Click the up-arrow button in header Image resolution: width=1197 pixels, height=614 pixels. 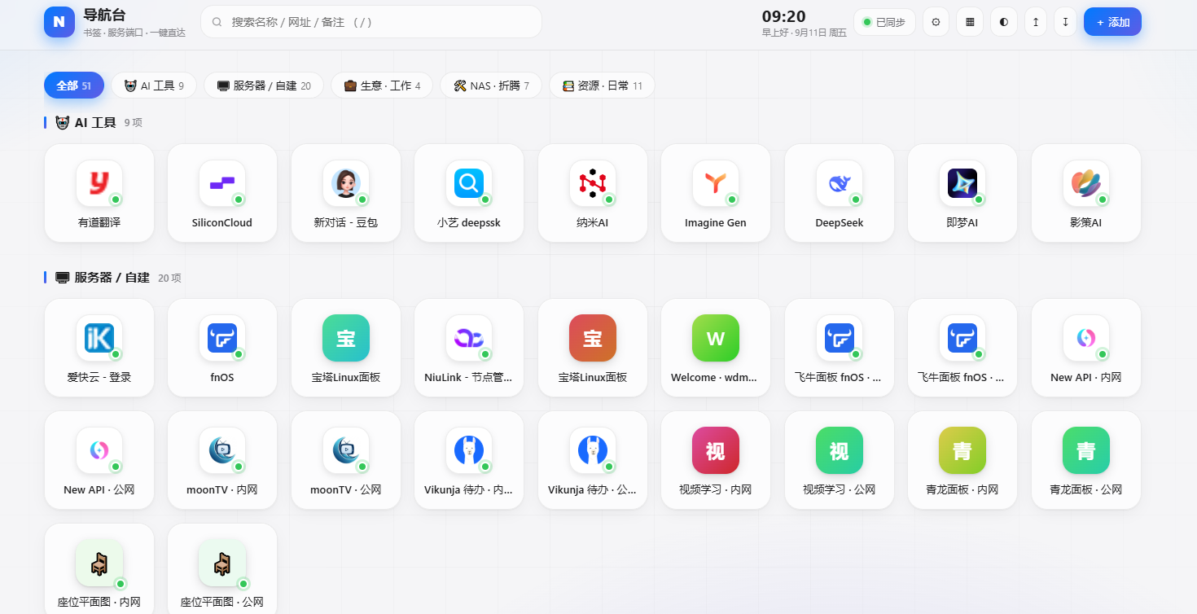click(x=1035, y=22)
